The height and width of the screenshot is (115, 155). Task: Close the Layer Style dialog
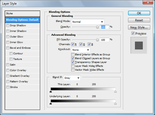148,2
